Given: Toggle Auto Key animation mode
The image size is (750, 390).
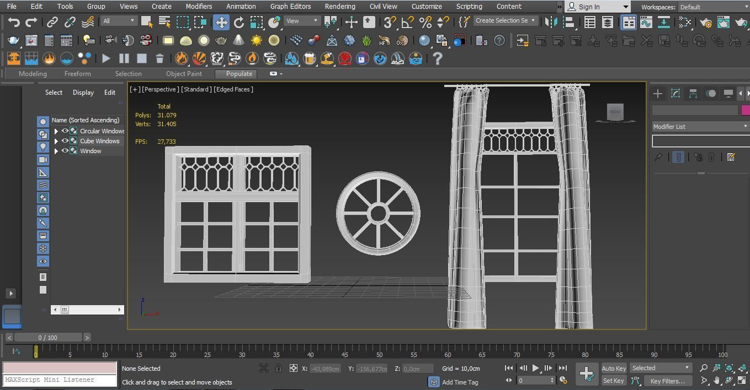Looking at the screenshot, I should 614,368.
